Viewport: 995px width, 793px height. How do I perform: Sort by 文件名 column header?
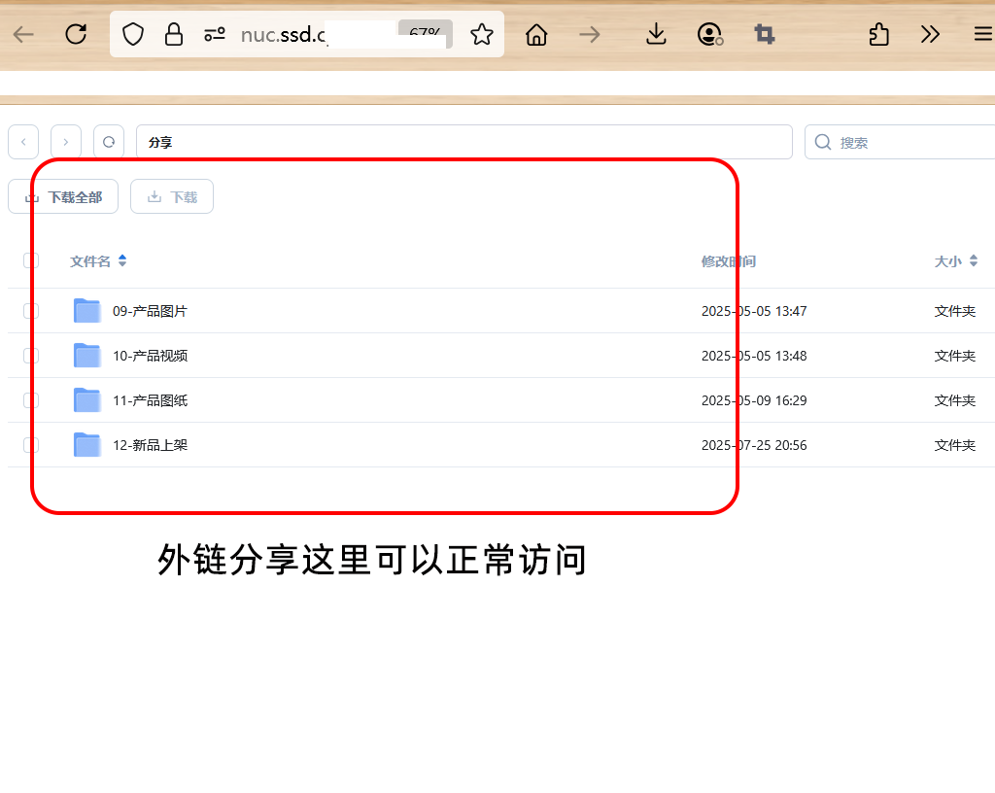click(98, 260)
